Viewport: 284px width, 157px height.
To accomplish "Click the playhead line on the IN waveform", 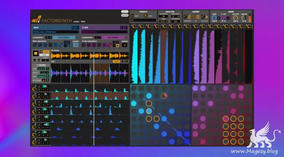I will [94, 56].
